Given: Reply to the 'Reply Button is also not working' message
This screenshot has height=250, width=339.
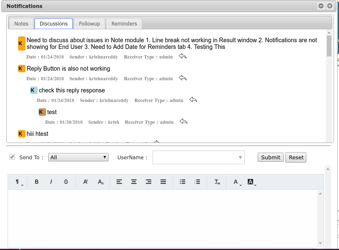Looking at the screenshot, I should tap(182, 78).
